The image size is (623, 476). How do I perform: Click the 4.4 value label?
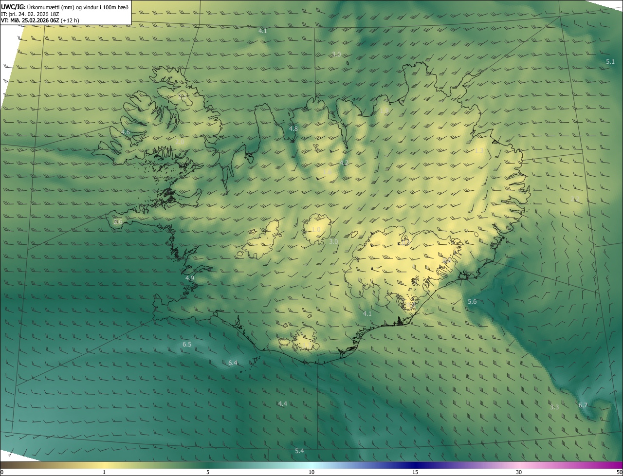click(x=282, y=404)
